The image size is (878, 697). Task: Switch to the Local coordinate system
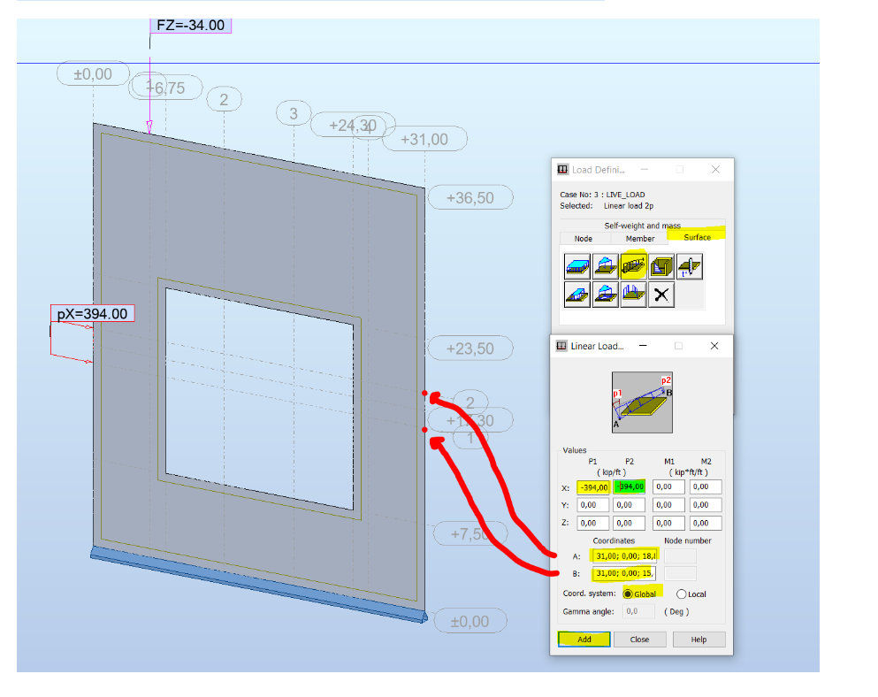[x=683, y=594]
